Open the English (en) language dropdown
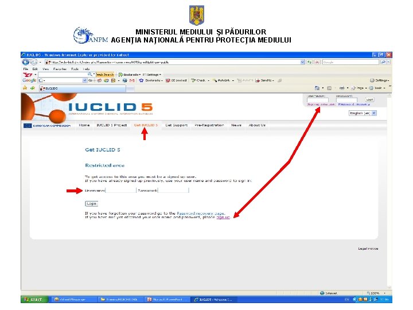This screenshot has width=413, height=310. click(363, 113)
